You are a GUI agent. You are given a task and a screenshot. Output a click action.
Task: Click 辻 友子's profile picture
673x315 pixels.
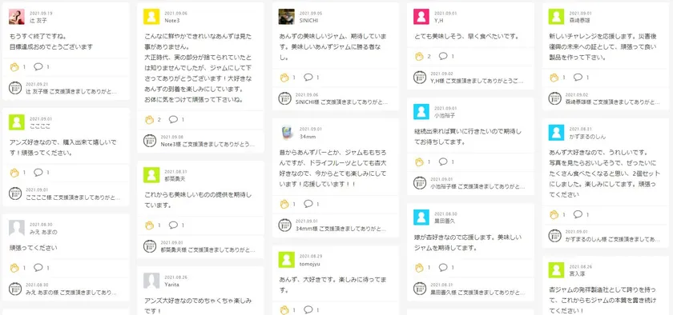[17, 17]
